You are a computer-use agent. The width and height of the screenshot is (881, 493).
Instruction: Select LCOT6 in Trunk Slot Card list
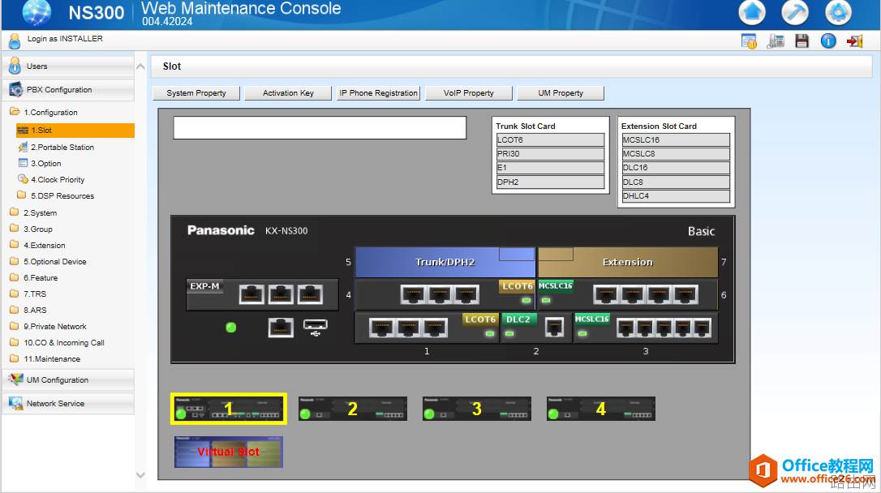point(550,139)
